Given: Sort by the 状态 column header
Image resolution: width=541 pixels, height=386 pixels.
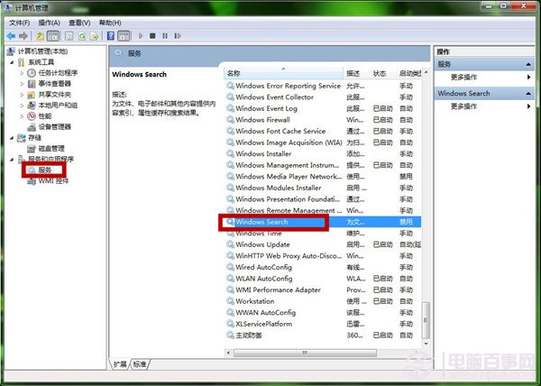Looking at the screenshot, I should tap(383, 73).
